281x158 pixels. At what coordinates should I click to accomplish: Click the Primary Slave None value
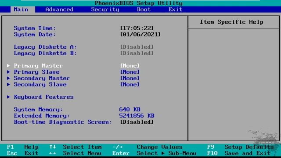pos(130,72)
